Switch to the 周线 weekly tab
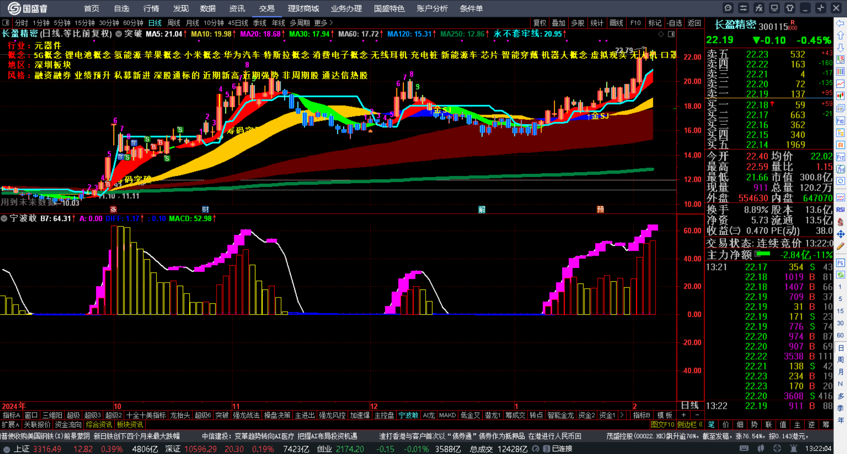847x454 pixels. [174, 23]
